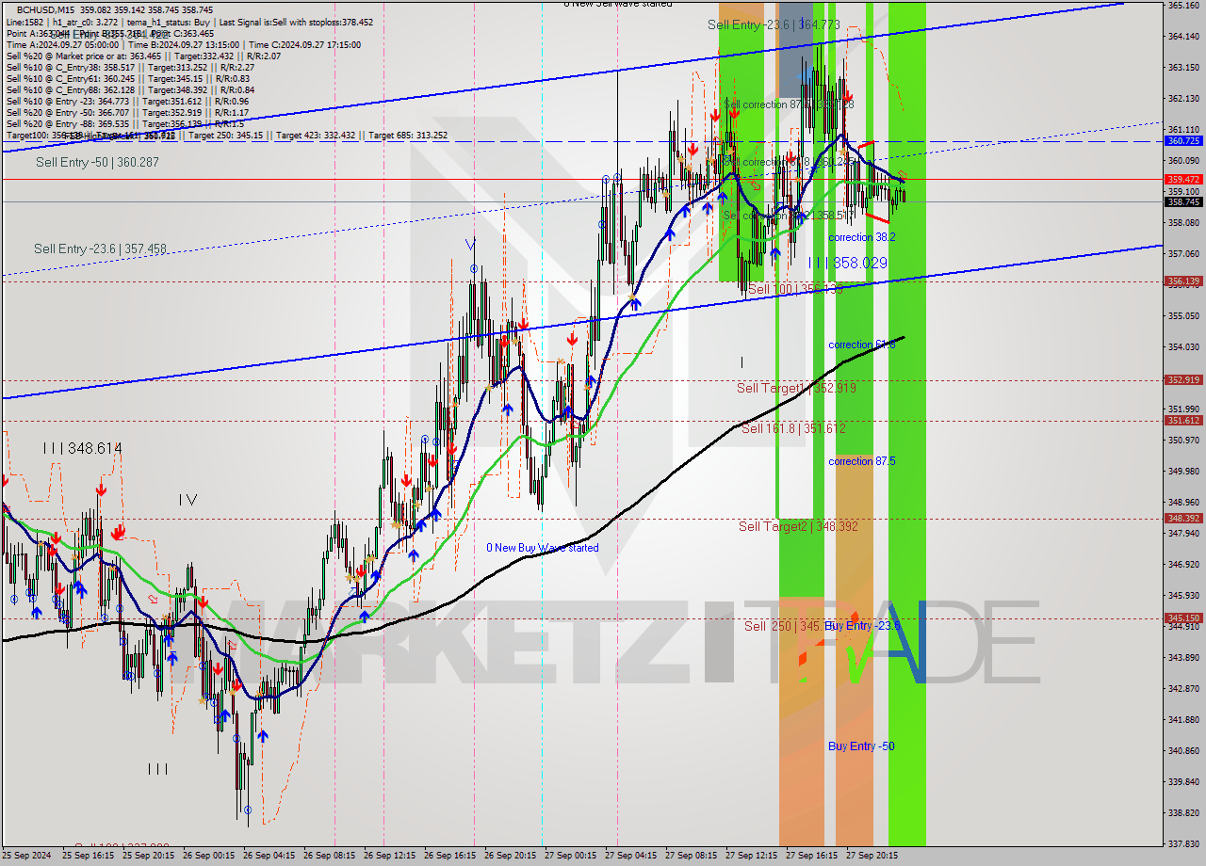1206x866 pixels.
Task: Select the 'Sell %20 @ Entry -88: 369.535' row
Action: [x=125, y=123]
